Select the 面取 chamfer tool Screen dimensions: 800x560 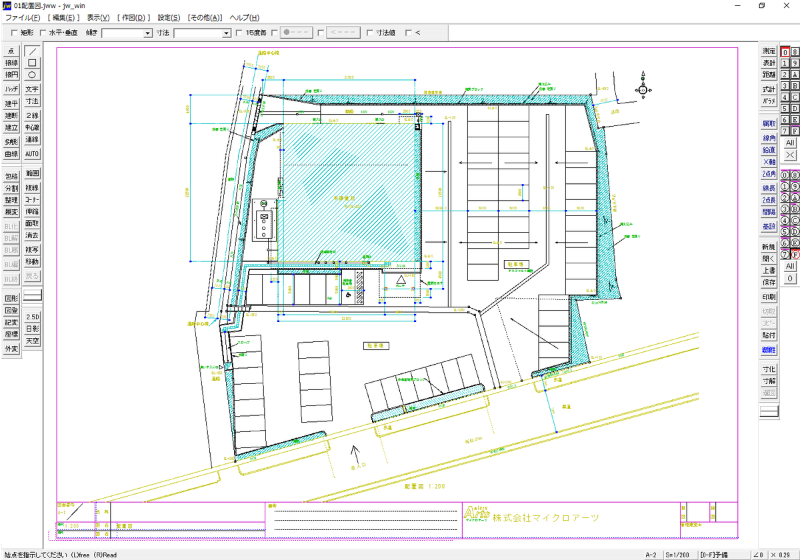[x=32, y=223]
